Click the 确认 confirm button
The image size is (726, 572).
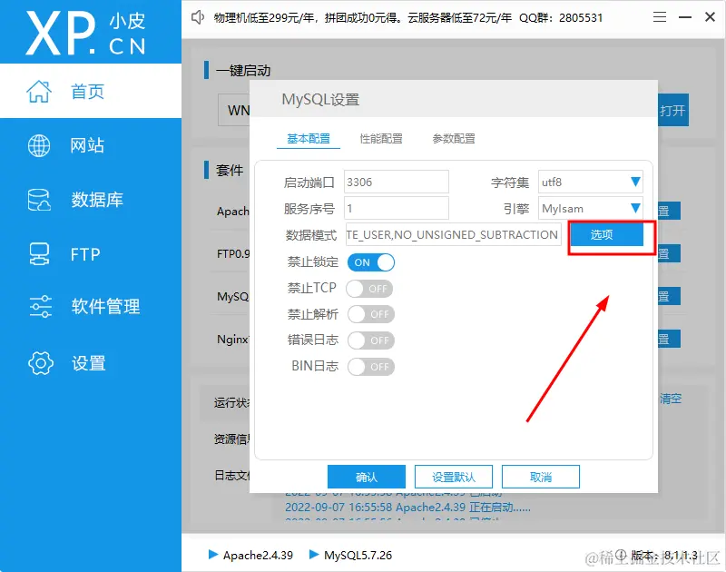coord(367,477)
